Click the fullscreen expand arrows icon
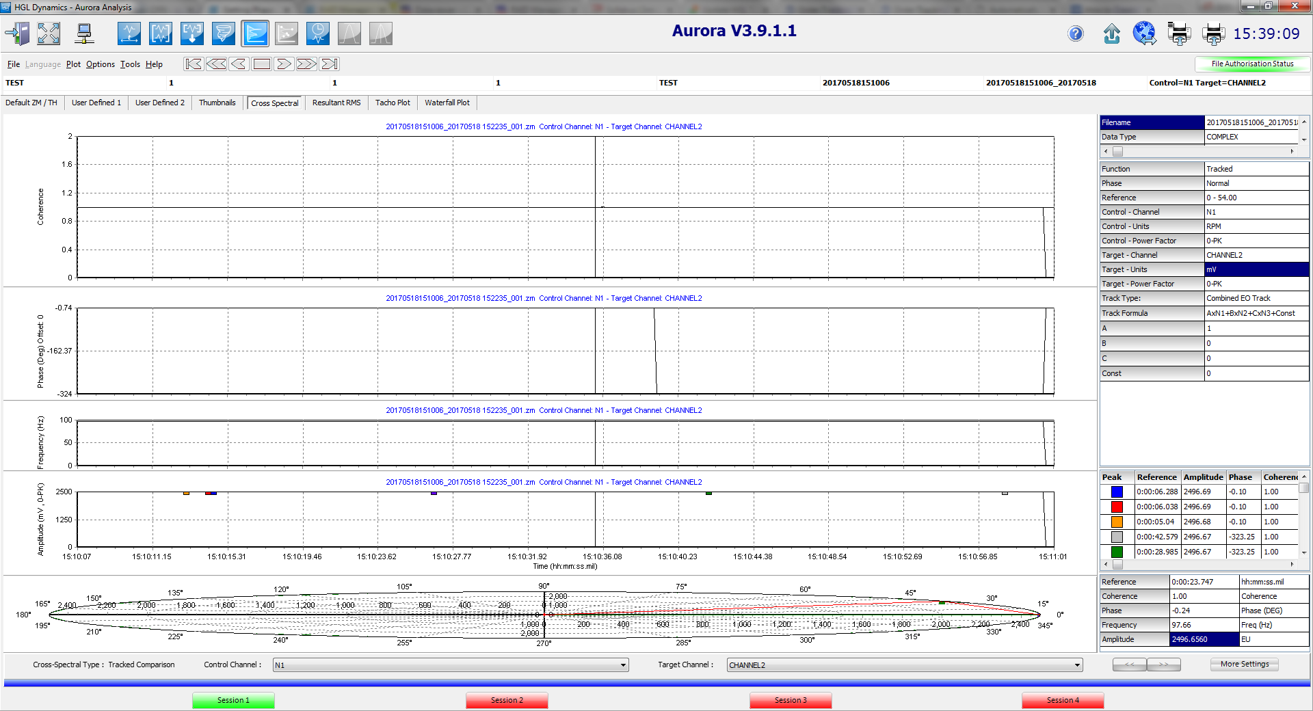 tap(49, 33)
